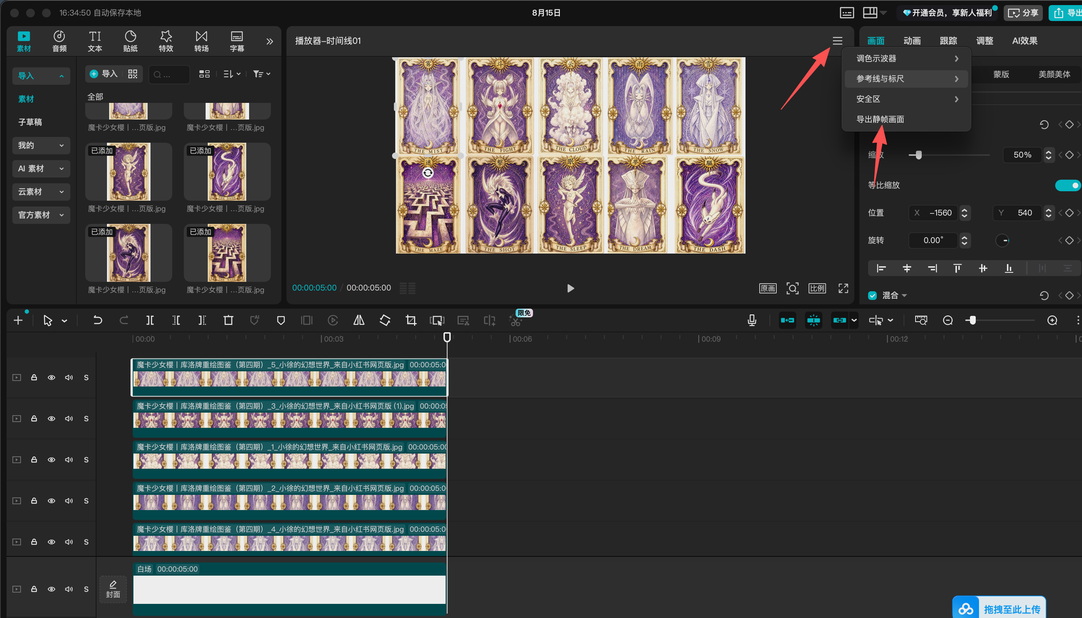Screen dimensions: 1082x618
Task: Hide the top track with eye icon
Action: pos(51,377)
